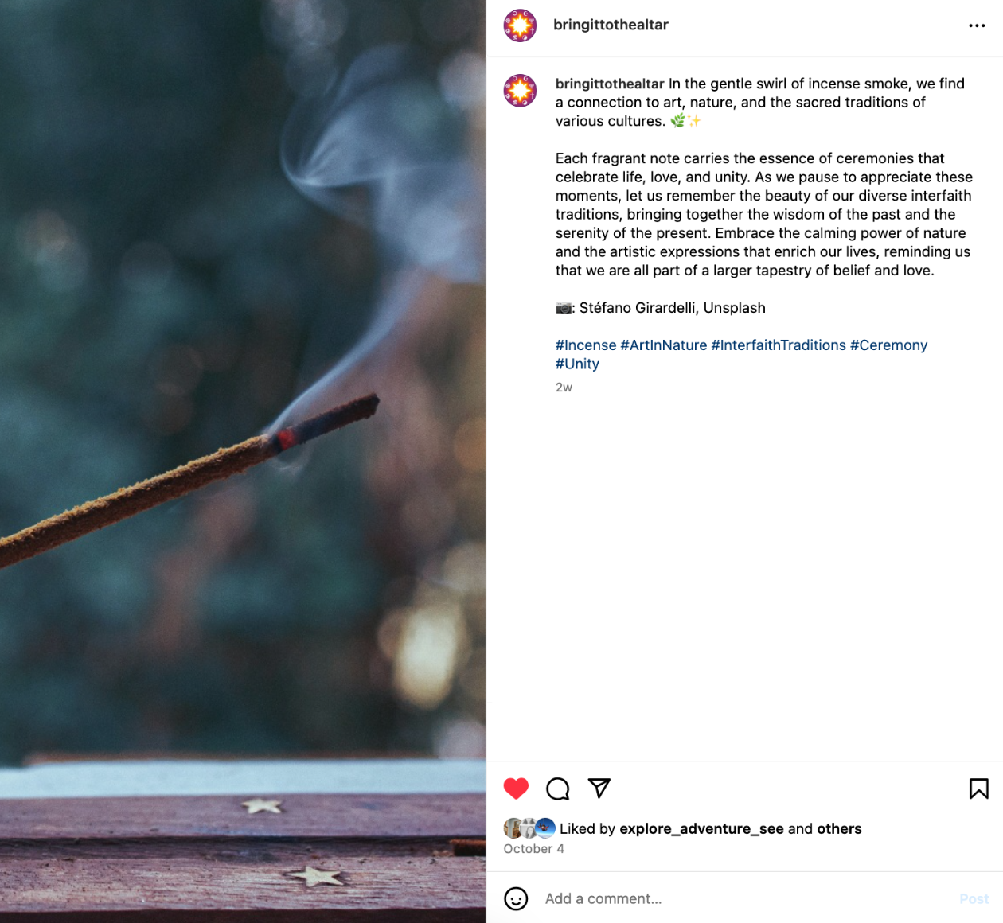Viewport: 1003px width, 923px height.
Task: Open bringittothealtar profile from header username
Action: tap(611, 25)
